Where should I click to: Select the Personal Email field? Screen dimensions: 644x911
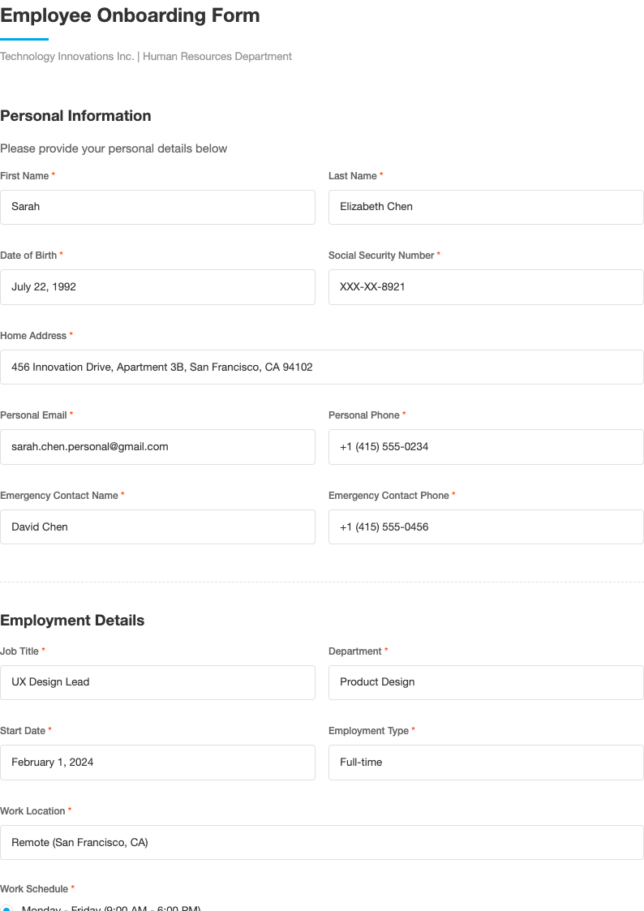(157, 446)
